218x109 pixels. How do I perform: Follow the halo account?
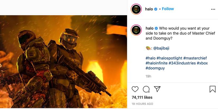click(x=168, y=9)
